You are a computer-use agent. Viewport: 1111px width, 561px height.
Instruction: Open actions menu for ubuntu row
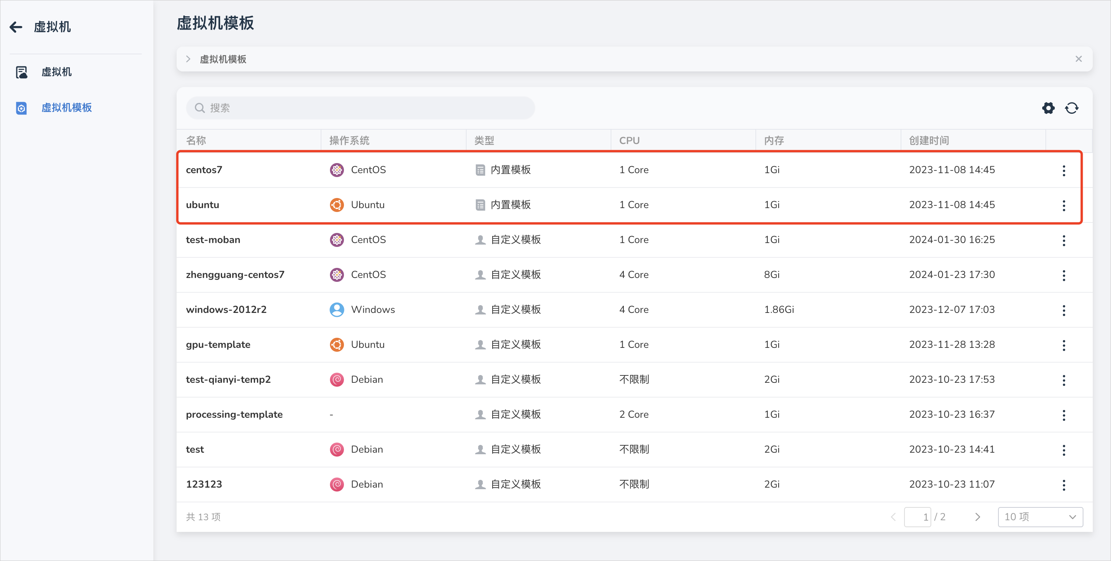tap(1064, 205)
